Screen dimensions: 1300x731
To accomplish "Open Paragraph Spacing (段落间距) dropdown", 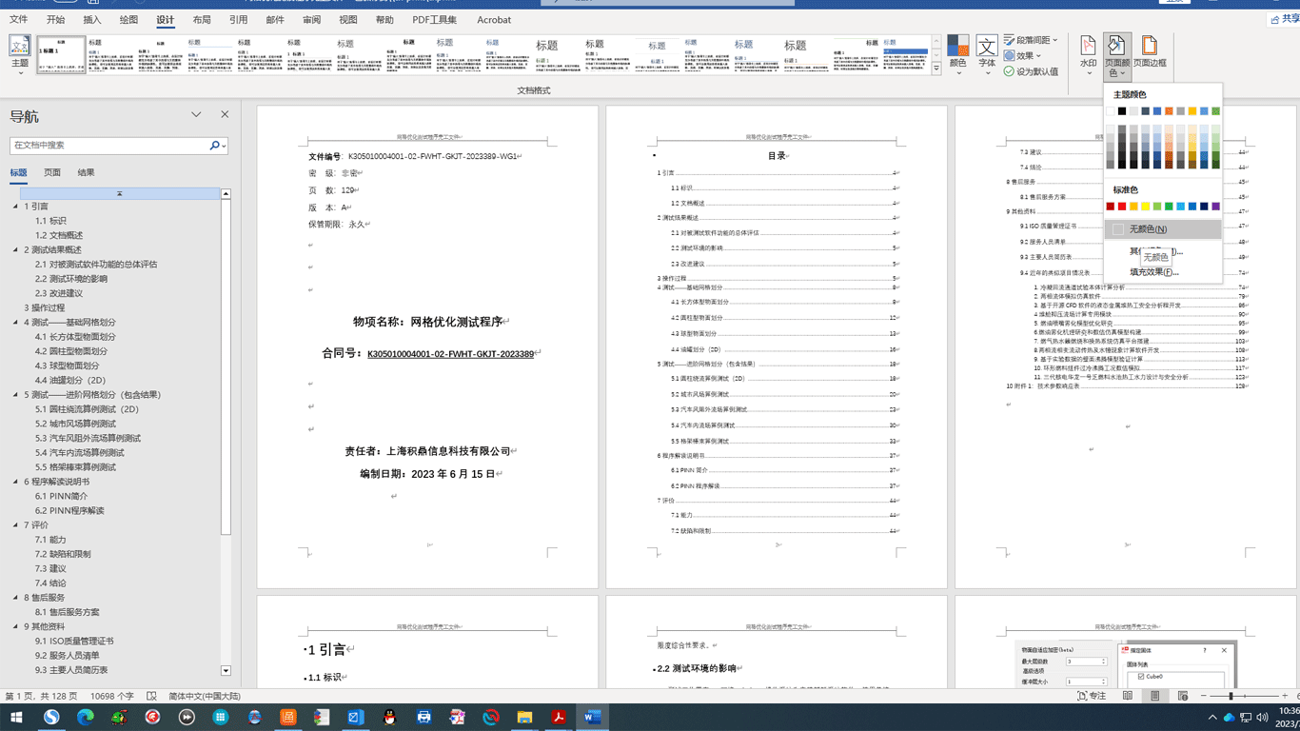I will click(1032, 40).
